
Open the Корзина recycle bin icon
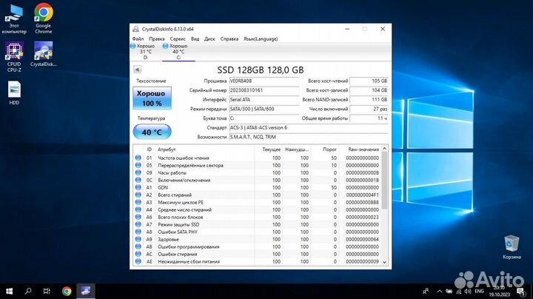pos(512,247)
